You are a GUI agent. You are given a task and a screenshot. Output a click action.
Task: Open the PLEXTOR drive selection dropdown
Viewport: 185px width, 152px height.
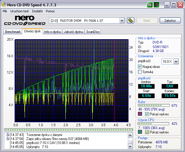coord(122,21)
